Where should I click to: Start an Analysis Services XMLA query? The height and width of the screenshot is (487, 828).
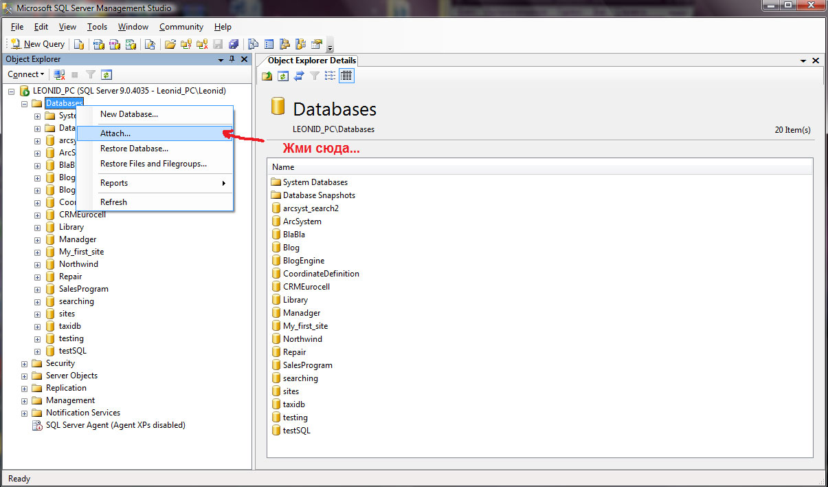point(131,44)
